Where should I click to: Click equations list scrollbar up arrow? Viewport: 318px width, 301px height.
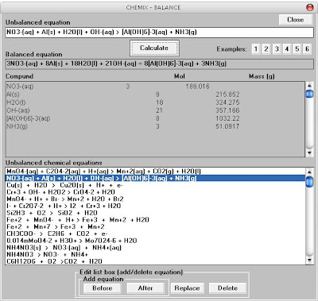pos(309,172)
